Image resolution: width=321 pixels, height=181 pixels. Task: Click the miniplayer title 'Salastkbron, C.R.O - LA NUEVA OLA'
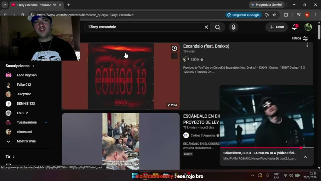pyautogui.click(x=260, y=153)
